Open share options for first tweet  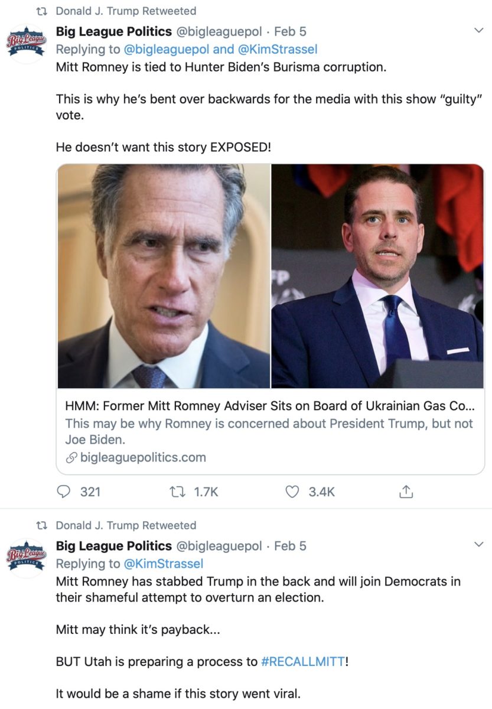pyautogui.click(x=406, y=492)
